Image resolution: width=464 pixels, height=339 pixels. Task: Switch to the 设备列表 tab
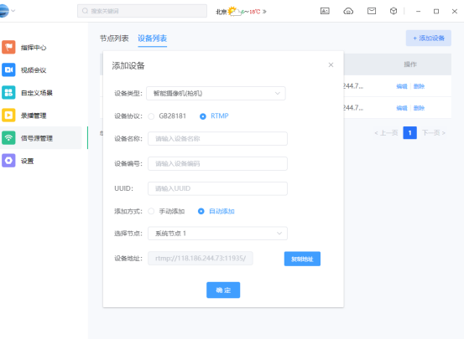152,39
